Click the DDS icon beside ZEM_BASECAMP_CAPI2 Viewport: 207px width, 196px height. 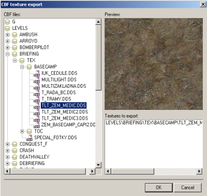click(37, 125)
